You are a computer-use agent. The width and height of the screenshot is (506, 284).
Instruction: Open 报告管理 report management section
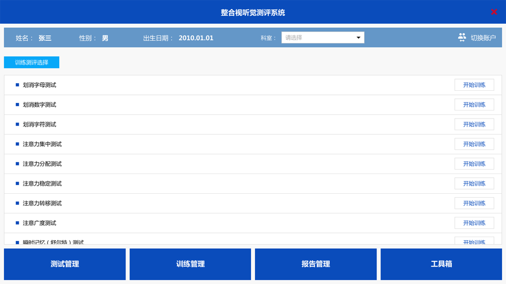[x=316, y=264]
